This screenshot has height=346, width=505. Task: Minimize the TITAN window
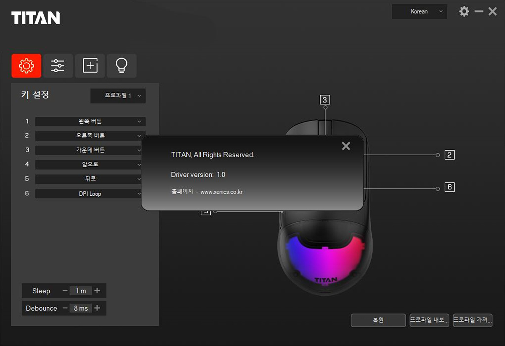478,11
